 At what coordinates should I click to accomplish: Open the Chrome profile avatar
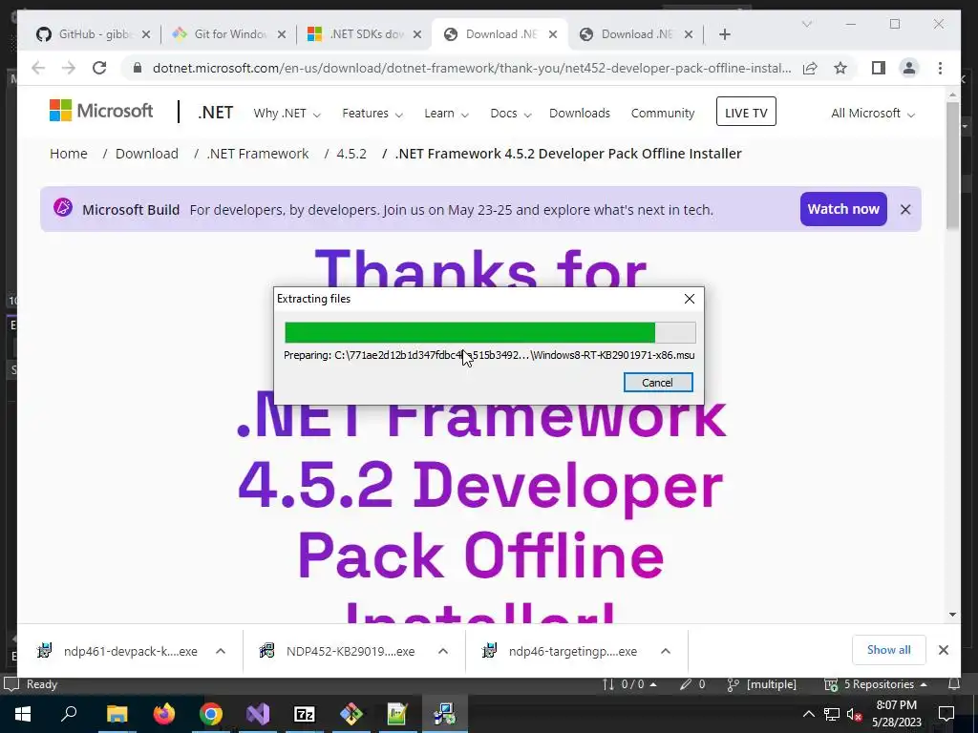[x=909, y=68]
